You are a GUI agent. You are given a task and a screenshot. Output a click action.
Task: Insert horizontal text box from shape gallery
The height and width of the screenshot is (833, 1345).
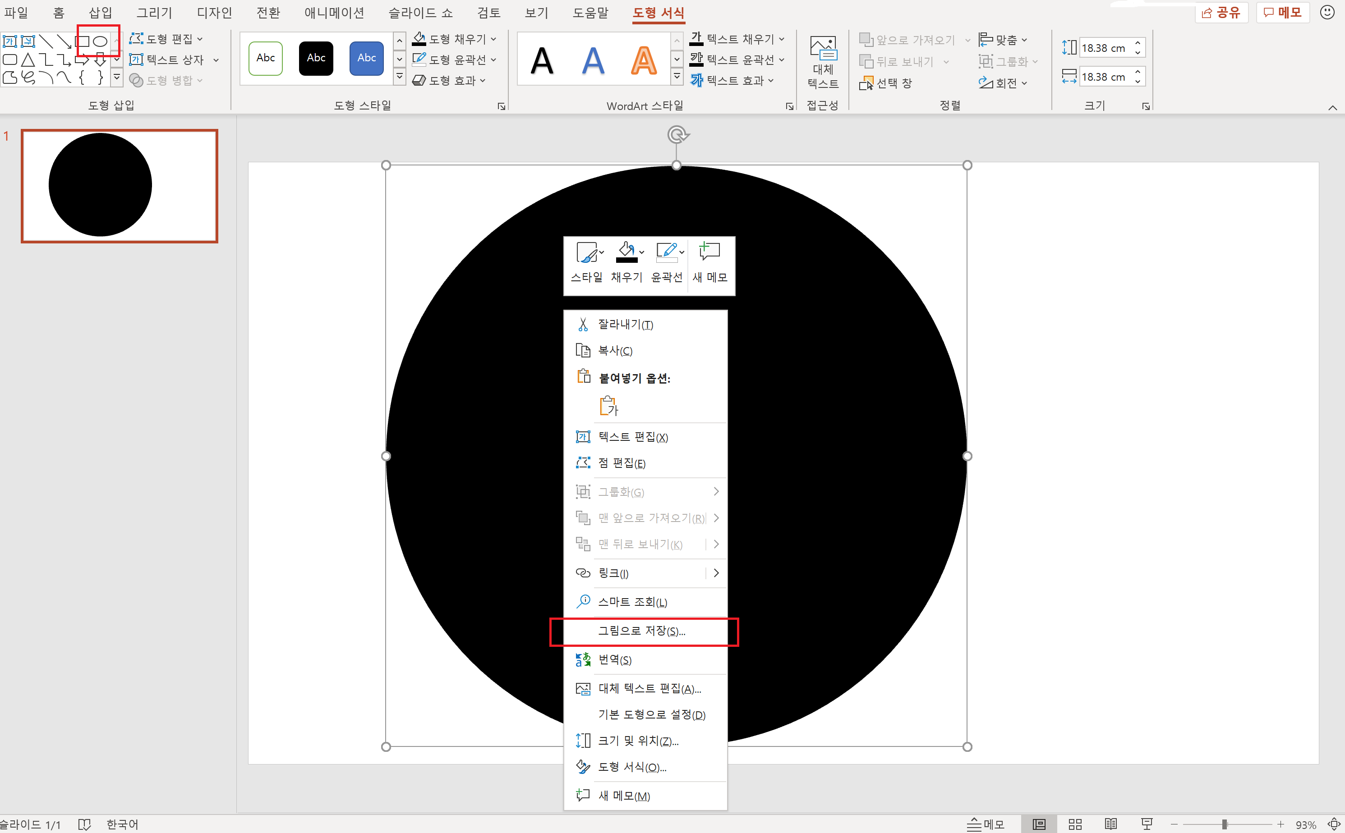click(10, 41)
